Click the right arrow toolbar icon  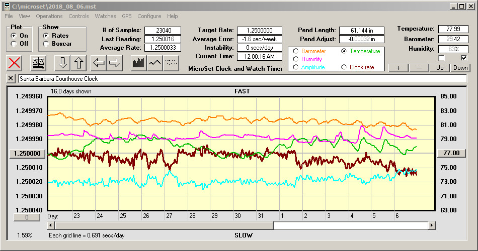click(x=115, y=63)
